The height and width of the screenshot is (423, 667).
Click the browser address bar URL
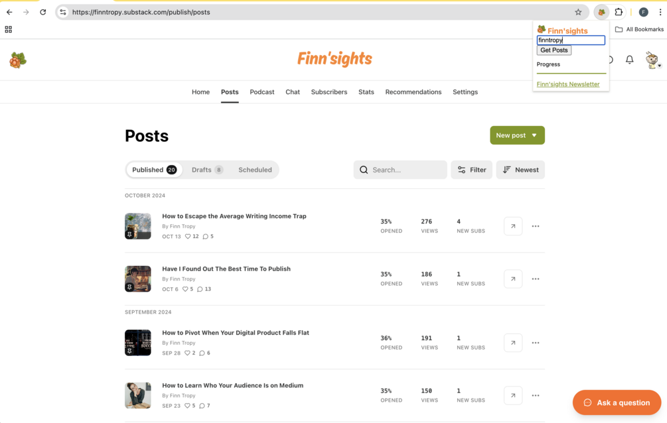tap(141, 12)
